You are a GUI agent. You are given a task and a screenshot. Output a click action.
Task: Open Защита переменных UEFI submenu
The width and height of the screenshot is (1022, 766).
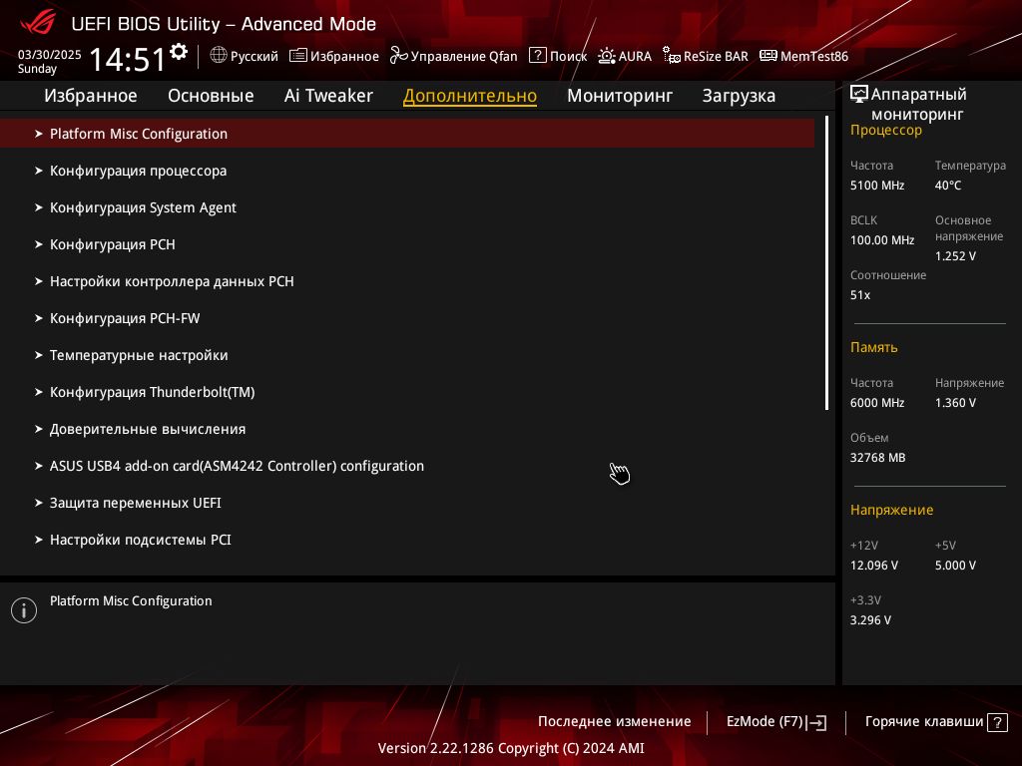[136, 503]
